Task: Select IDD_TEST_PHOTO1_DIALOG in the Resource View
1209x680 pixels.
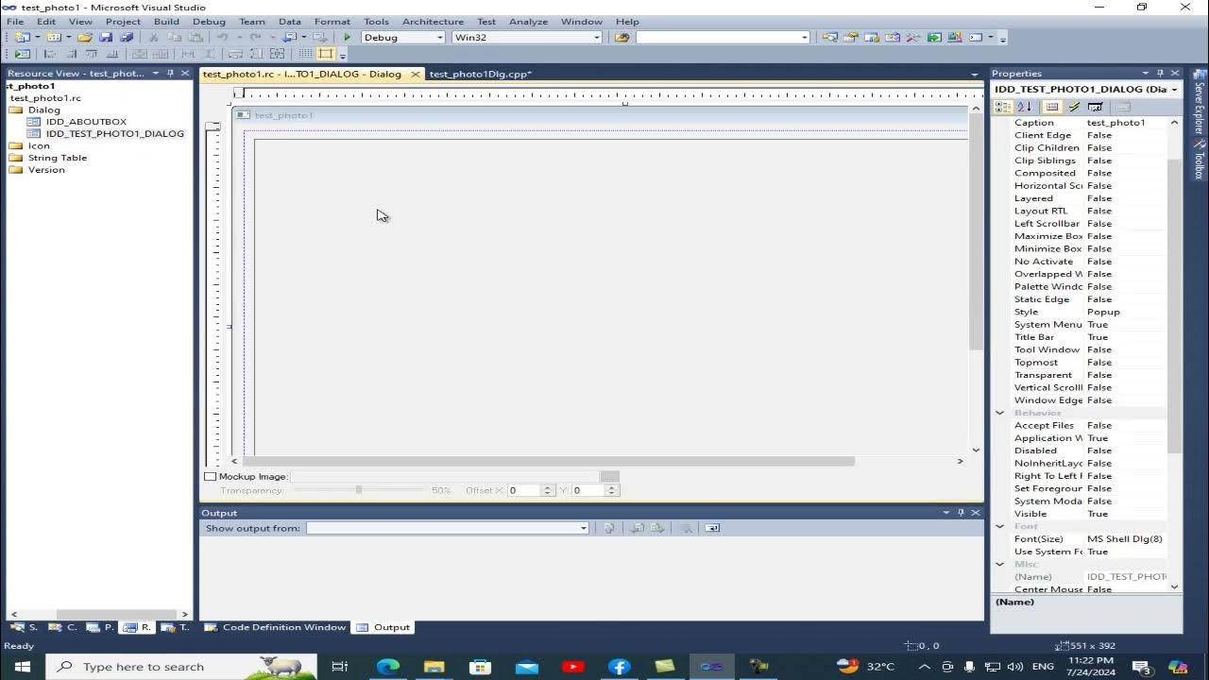Action: (x=115, y=133)
